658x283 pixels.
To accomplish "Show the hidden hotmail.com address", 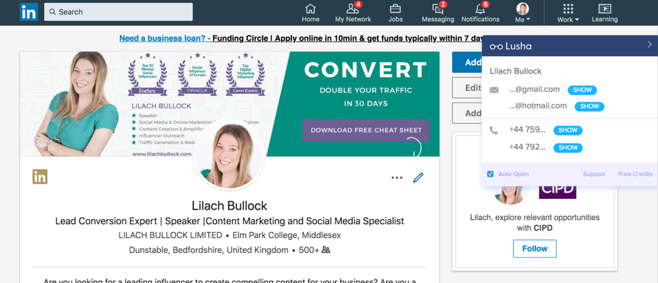I will (x=589, y=106).
